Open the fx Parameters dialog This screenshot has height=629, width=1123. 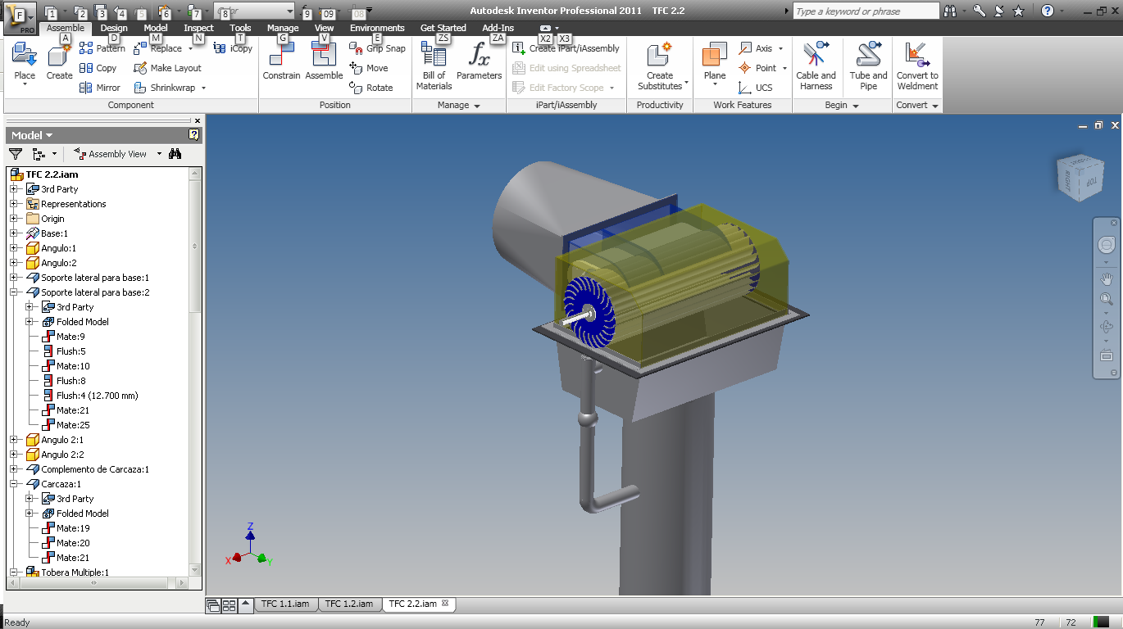click(479, 62)
